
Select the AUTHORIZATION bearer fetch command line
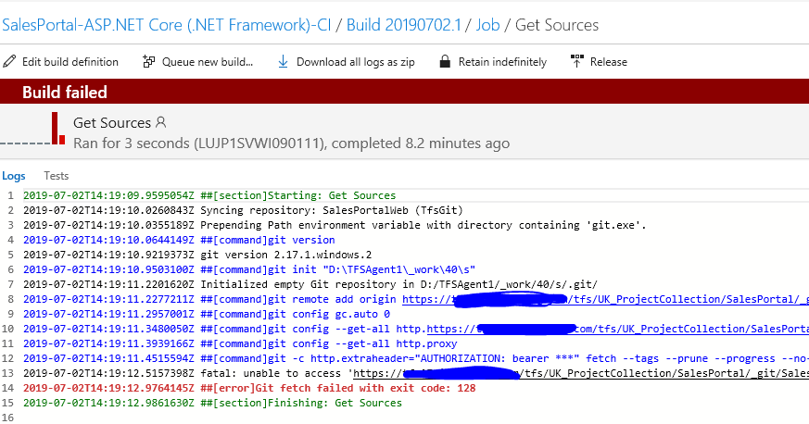(x=416, y=358)
